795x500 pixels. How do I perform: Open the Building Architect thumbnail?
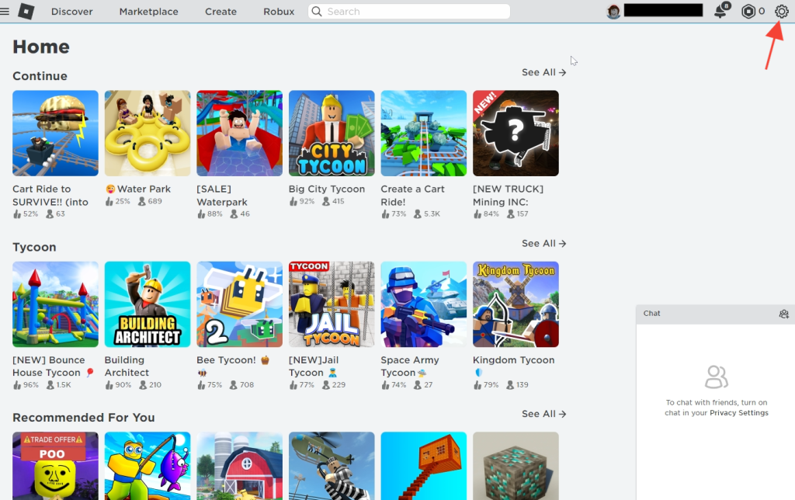tap(148, 304)
